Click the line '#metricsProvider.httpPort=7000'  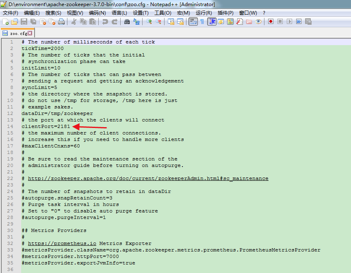[x=70, y=256]
